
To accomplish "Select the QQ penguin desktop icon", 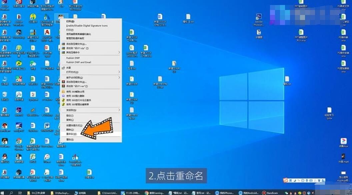I will (5, 158).
